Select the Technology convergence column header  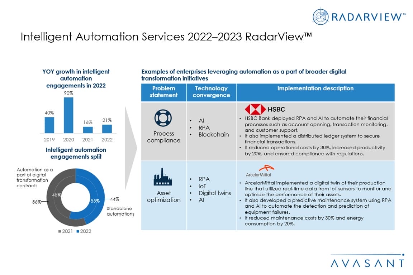pyautogui.click(x=211, y=92)
